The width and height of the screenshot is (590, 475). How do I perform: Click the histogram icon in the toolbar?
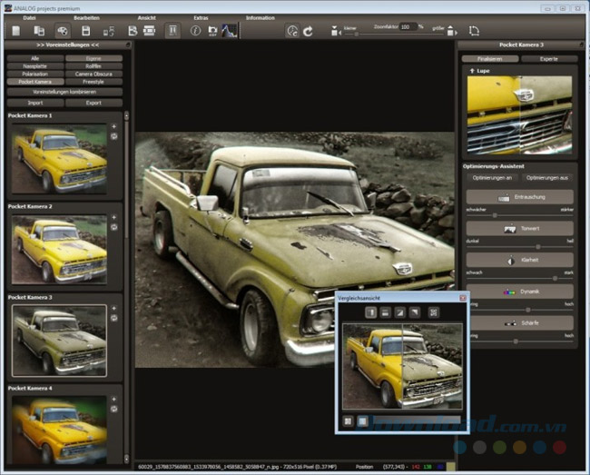click(230, 30)
